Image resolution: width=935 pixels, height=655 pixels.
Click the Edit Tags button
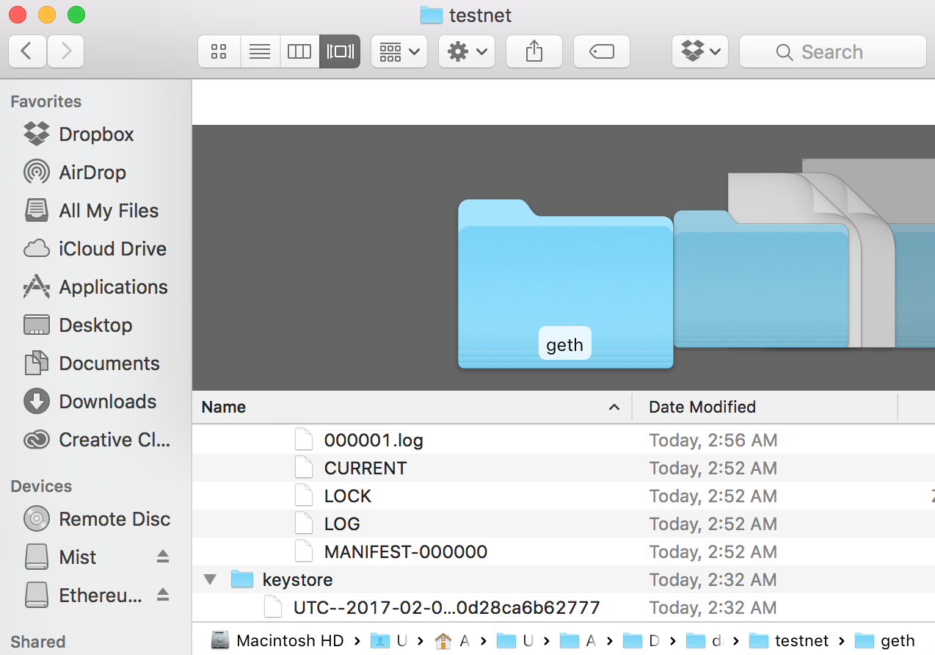(602, 51)
